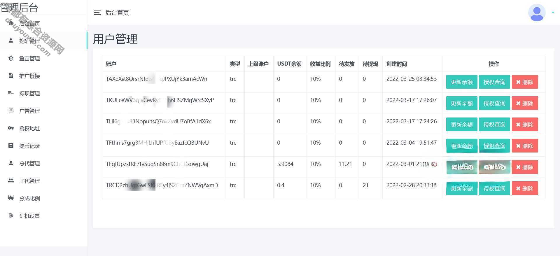Select 子代管理 sidebar item
Screen dimensions: 560x256
(29, 181)
